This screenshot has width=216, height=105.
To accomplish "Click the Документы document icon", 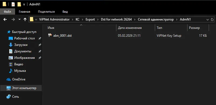I will [x=11, y=51].
